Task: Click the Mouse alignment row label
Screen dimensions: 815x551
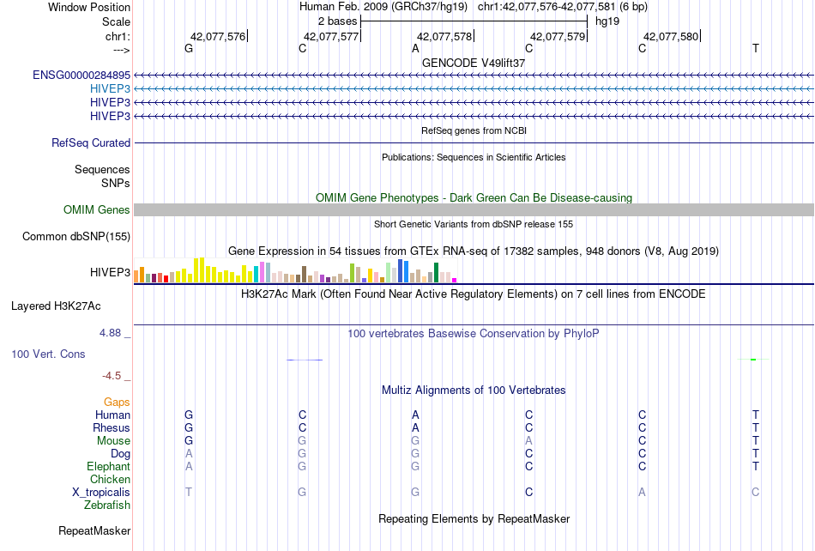Action: coord(113,441)
